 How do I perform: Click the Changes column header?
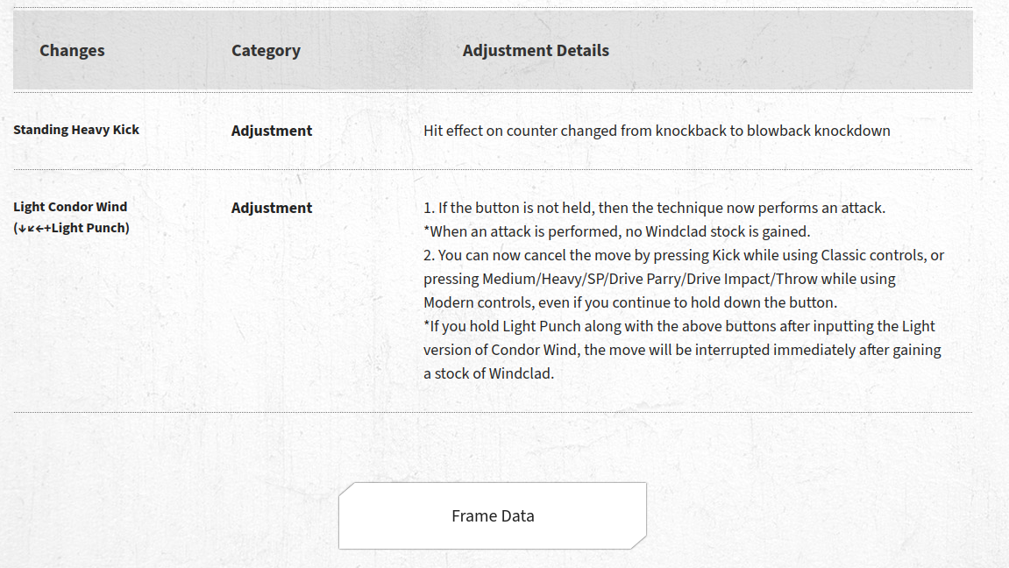72,50
